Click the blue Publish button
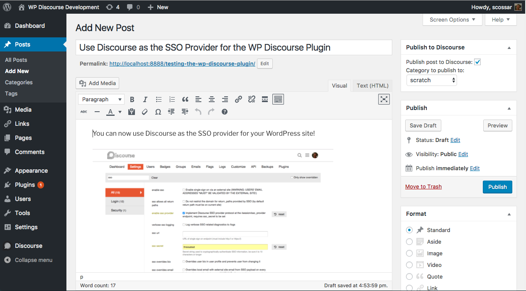526x291 pixels. 497,187
